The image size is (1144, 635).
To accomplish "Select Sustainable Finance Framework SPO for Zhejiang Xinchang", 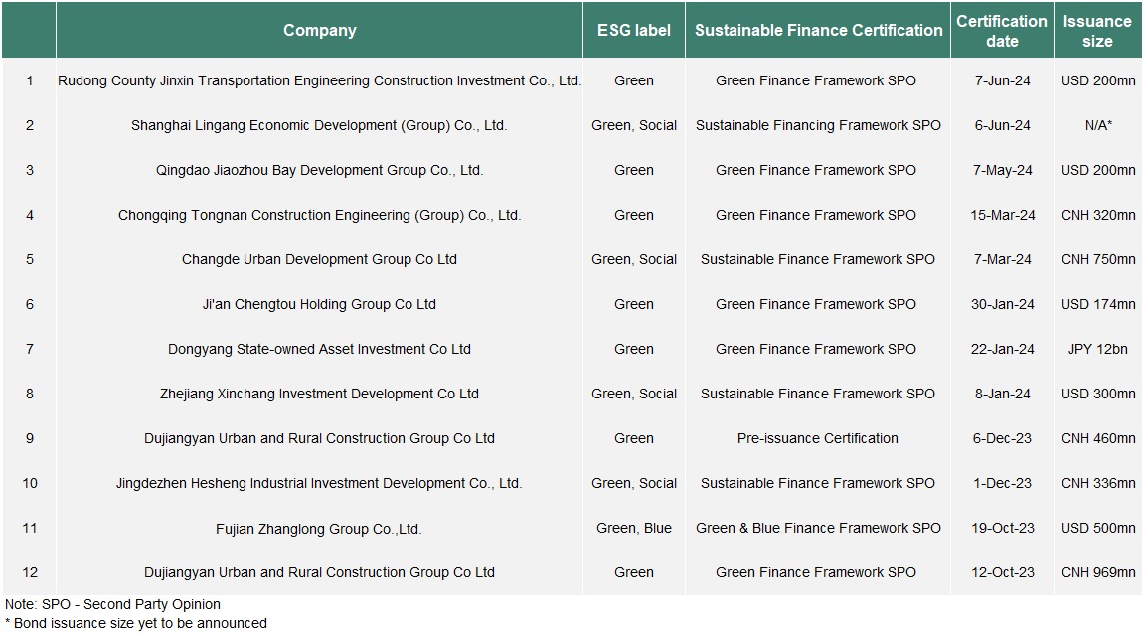I will (818, 394).
